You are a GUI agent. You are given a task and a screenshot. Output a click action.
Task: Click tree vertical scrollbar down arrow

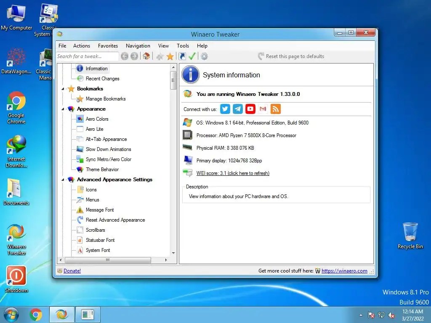pos(173,253)
